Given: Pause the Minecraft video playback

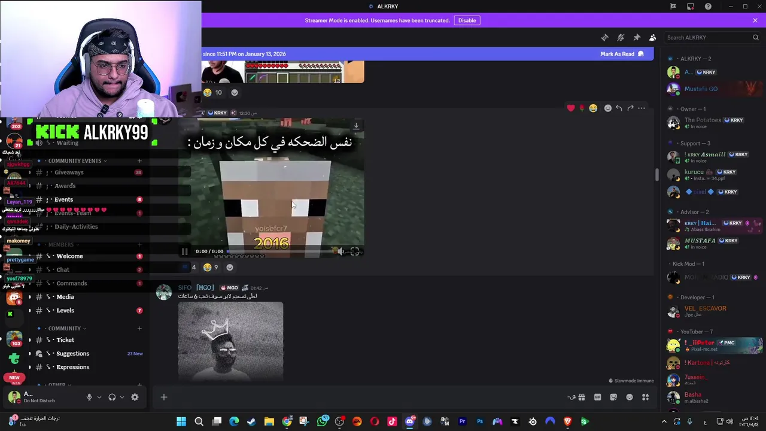Looking at the screenshot, I should 184,251.
